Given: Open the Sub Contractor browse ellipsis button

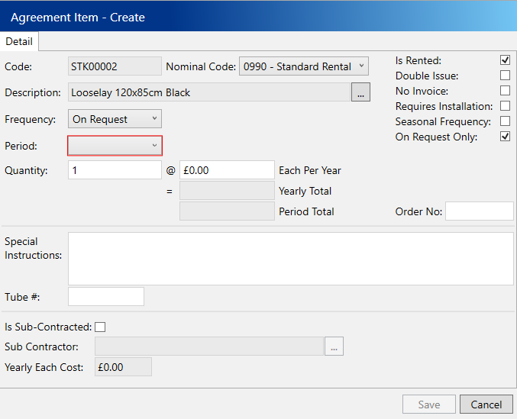Looking at the screenshot, I should tap(334, 346).
